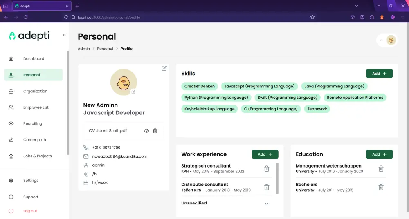
Task: Click the Settings gear icon
Action: coord(11,181)
